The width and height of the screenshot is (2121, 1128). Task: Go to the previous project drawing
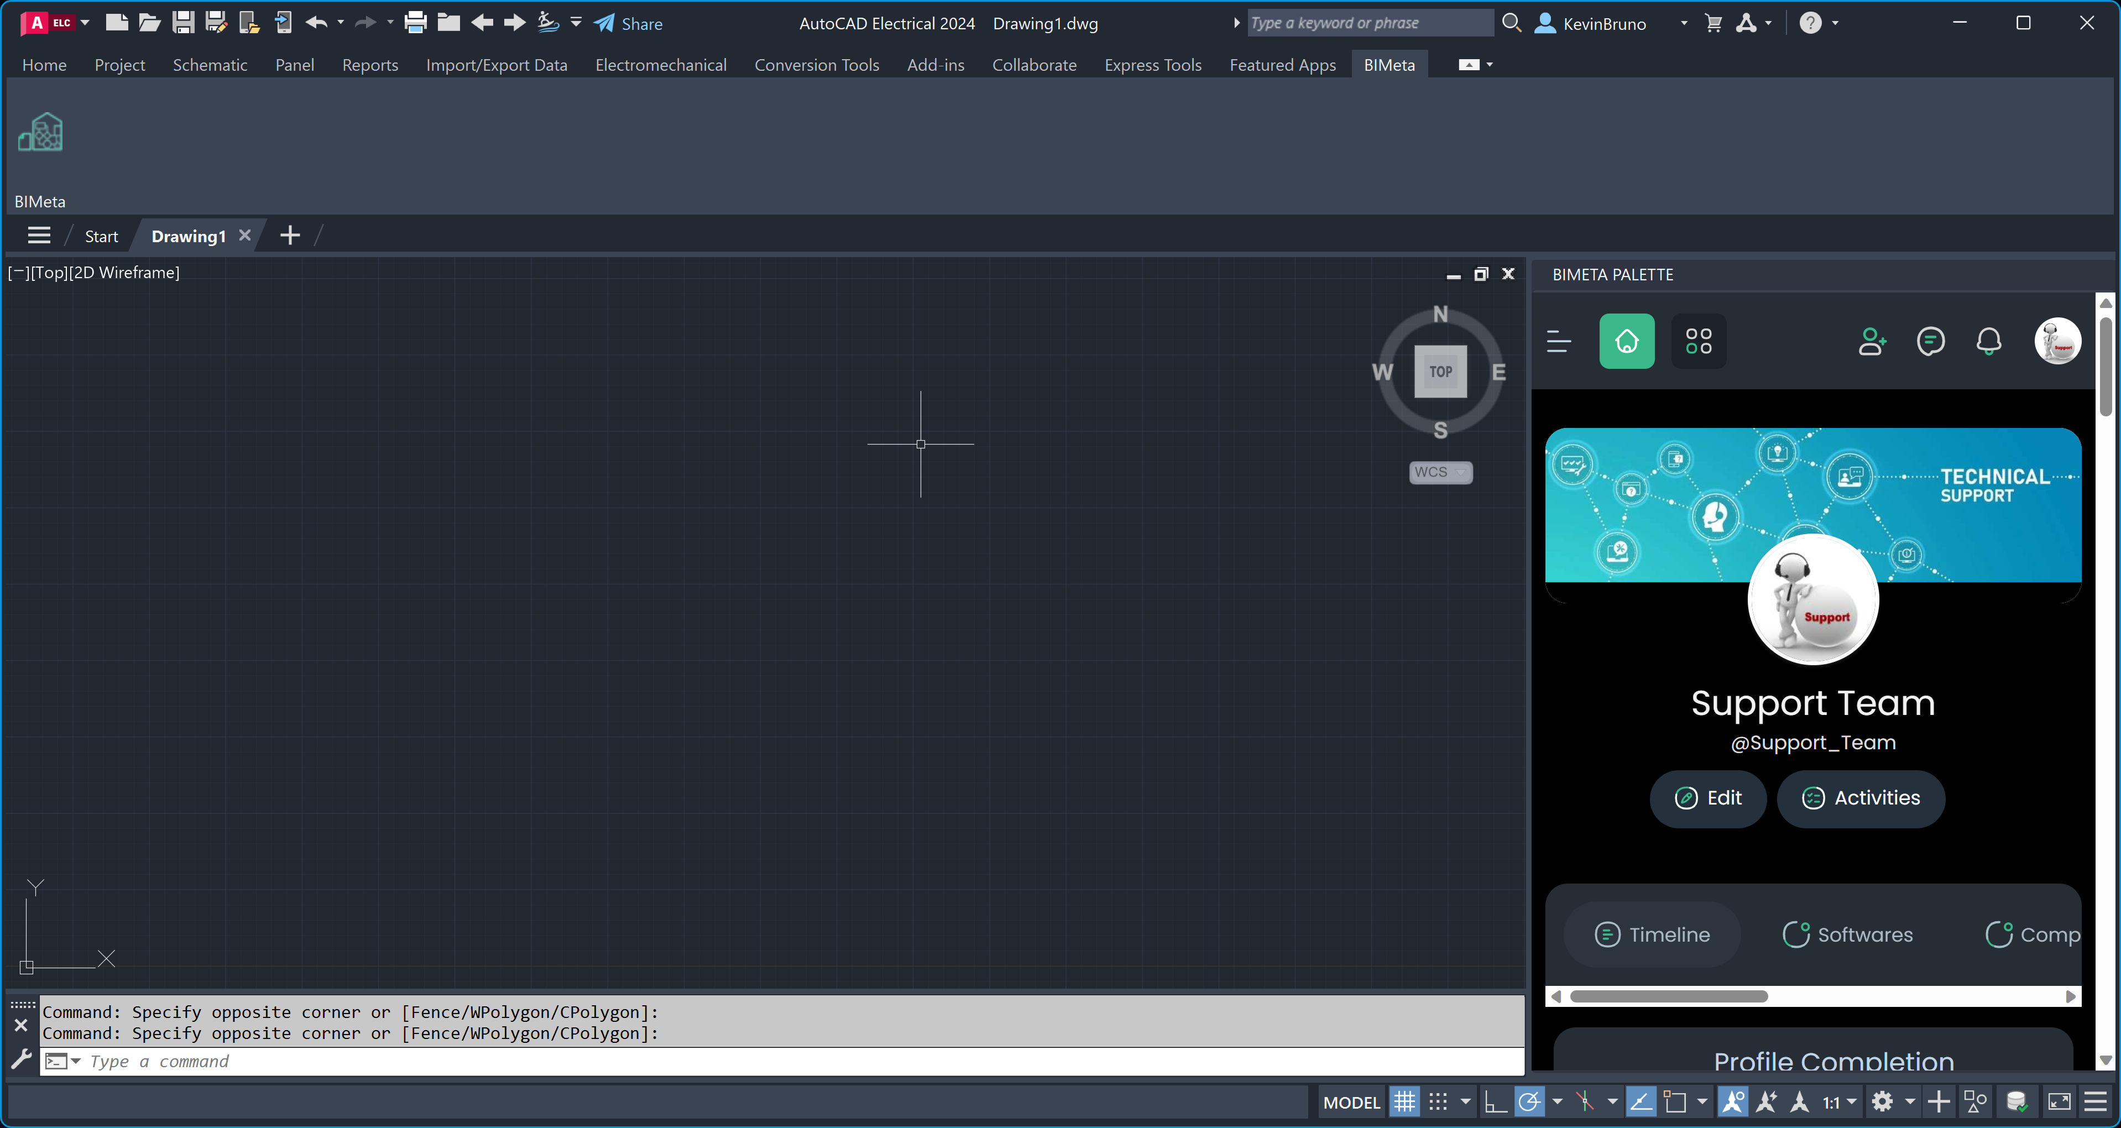(483, 23)
